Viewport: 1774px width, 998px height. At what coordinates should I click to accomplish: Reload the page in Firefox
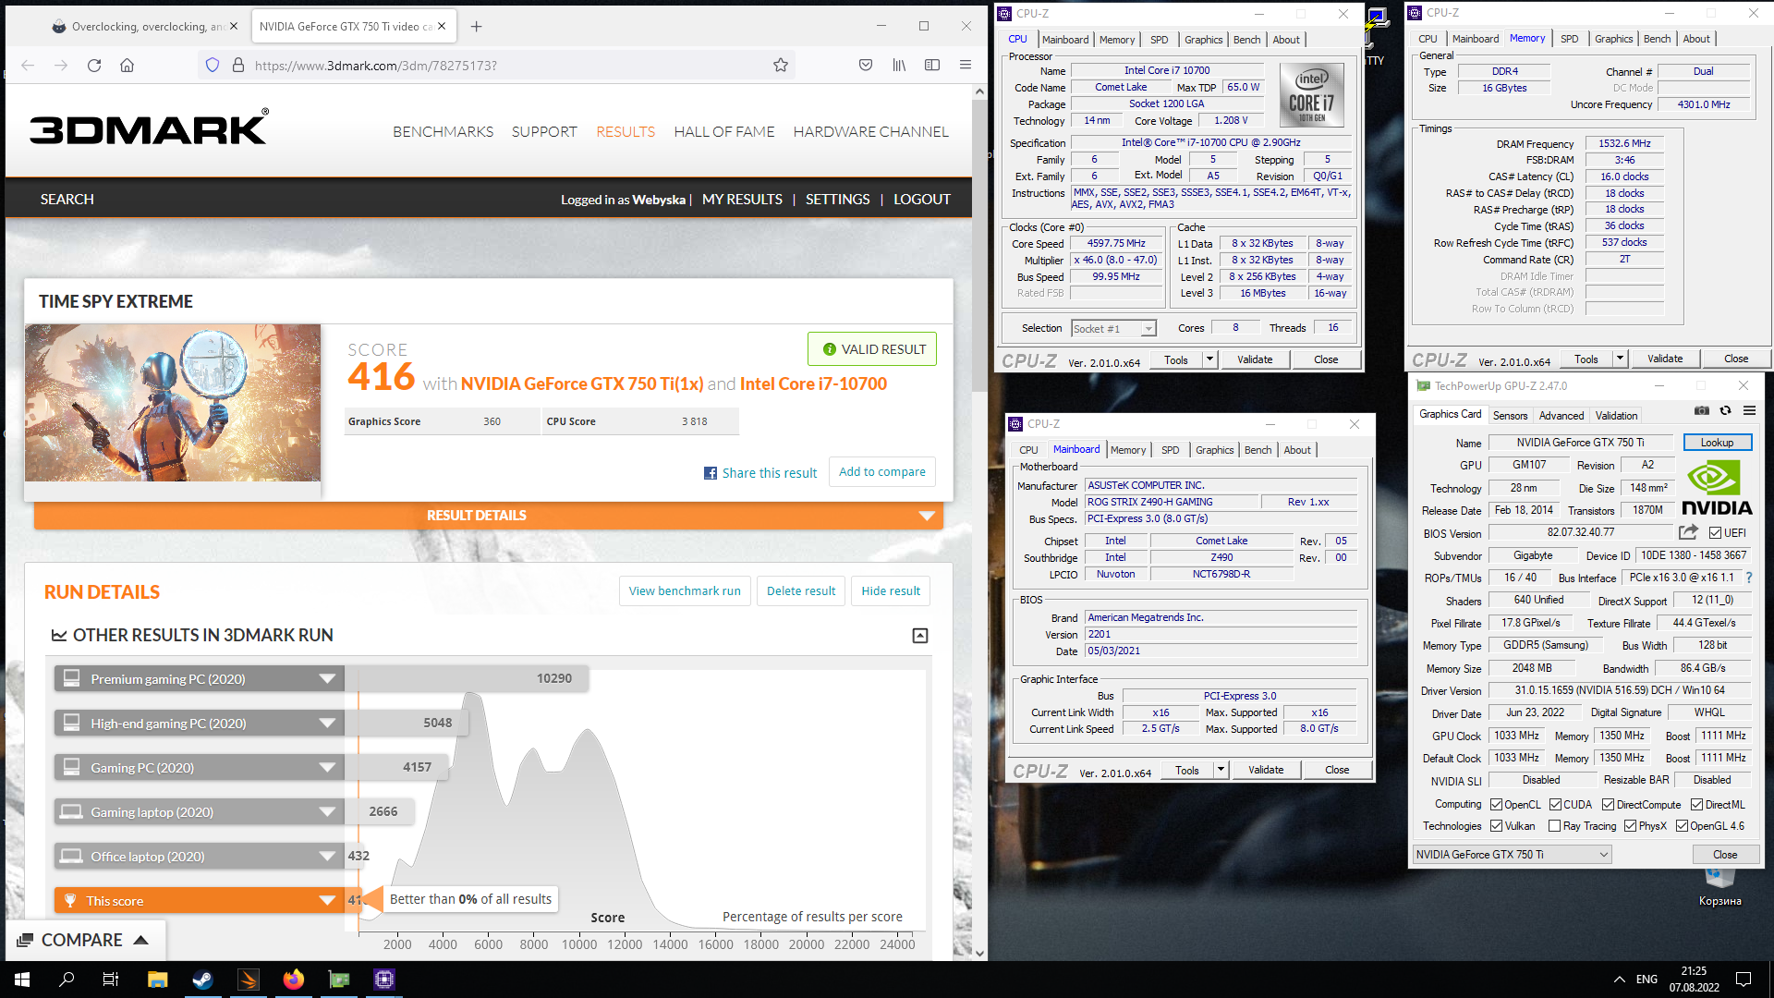94,65
